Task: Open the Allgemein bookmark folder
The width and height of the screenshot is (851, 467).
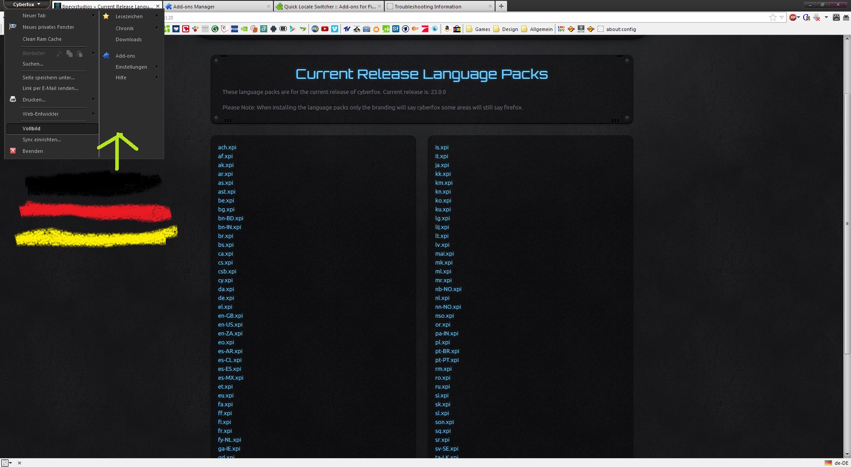Action: (x=537, y=29)
